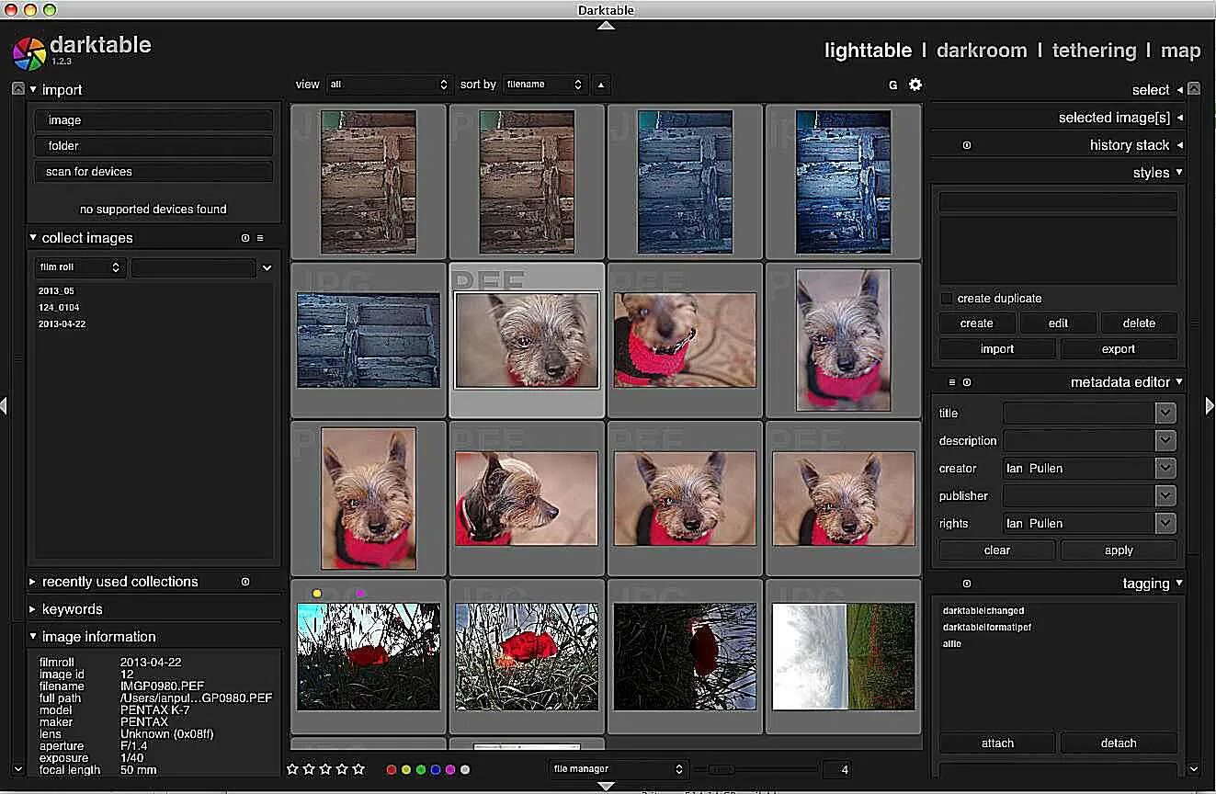Switch to the darkroom view
This screenshot has height=794, width=1216.
tap(982, 51)
